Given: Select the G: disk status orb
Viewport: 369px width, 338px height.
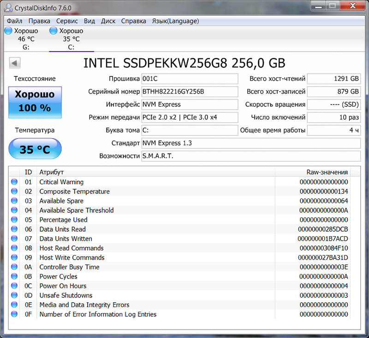Looking at the screenshot, I should point(8,31).
